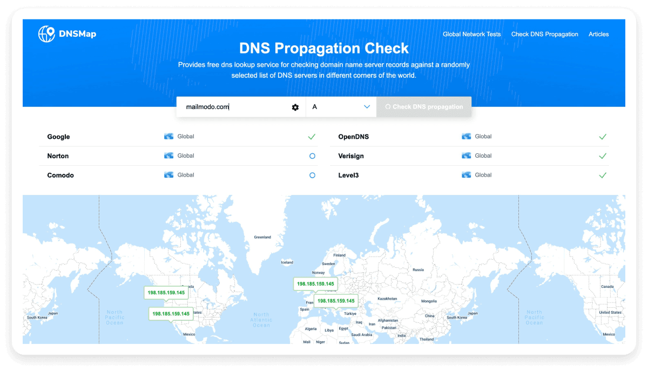
Task: Click the OpenDNS row green checkmark
Action: tap(603, 137)
